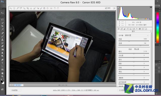
Task: Select the Graduated Filter tool
Action: coord(44,8)
